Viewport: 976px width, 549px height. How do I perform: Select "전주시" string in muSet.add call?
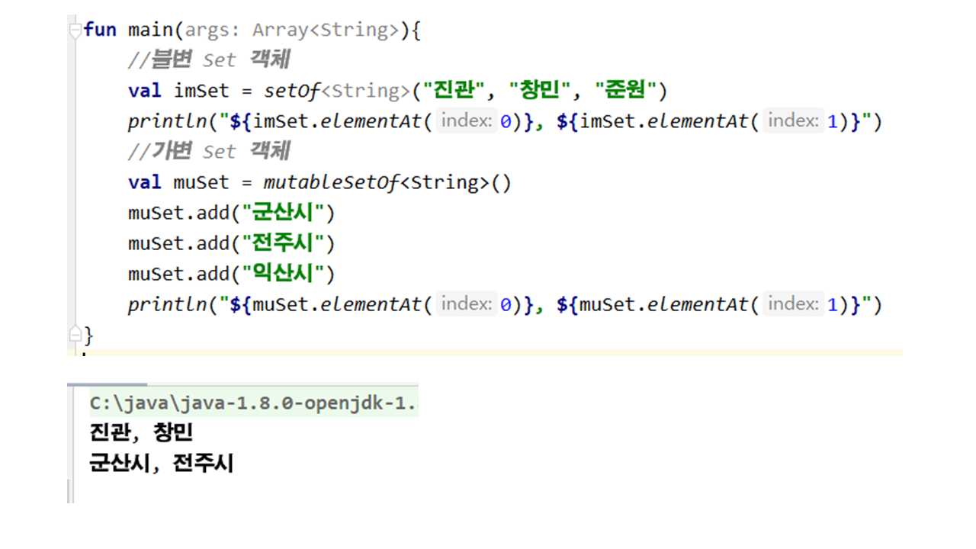point(283,244)
